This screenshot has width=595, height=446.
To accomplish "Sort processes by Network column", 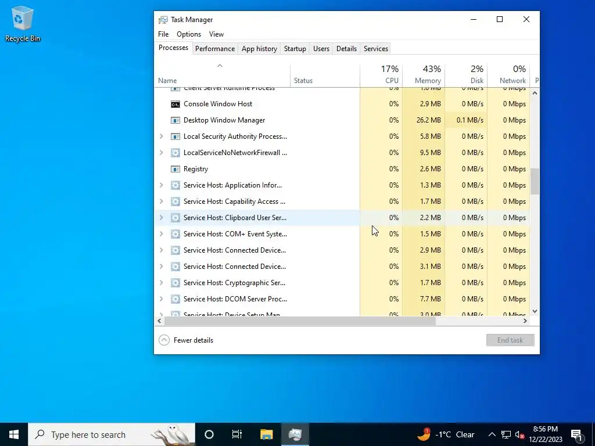I will pos(509,75).
